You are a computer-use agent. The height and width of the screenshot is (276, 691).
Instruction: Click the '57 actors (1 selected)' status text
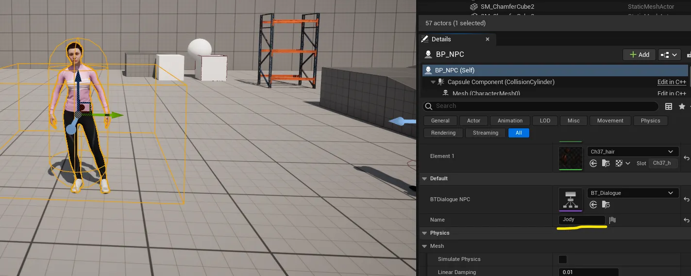[455, 23]
